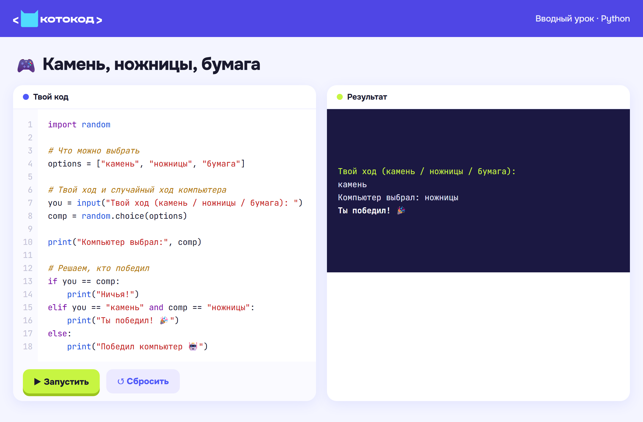The width and height of the screenshot is (643, 422).
Task: Click random.choice(options) on line 8
Action: (134, 216)
